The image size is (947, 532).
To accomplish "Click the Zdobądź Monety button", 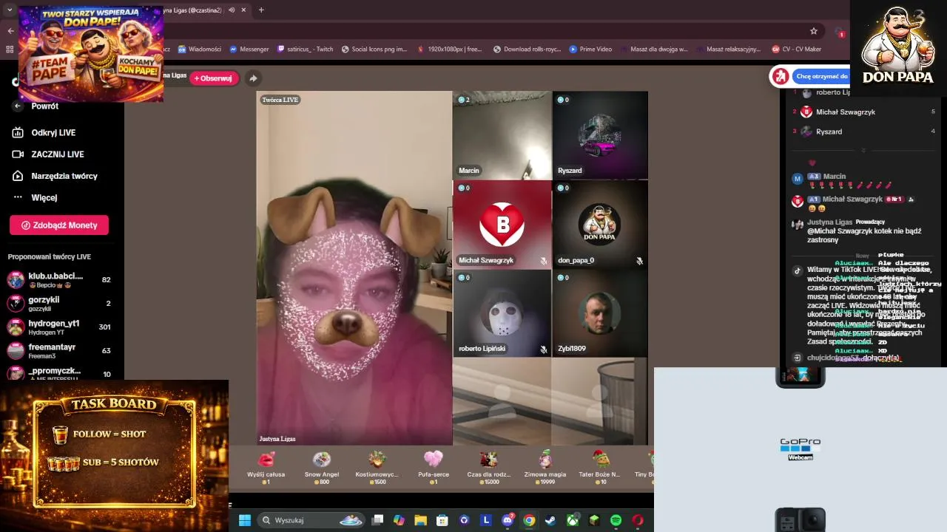I will pyautogui.click(x=59, y=225).
